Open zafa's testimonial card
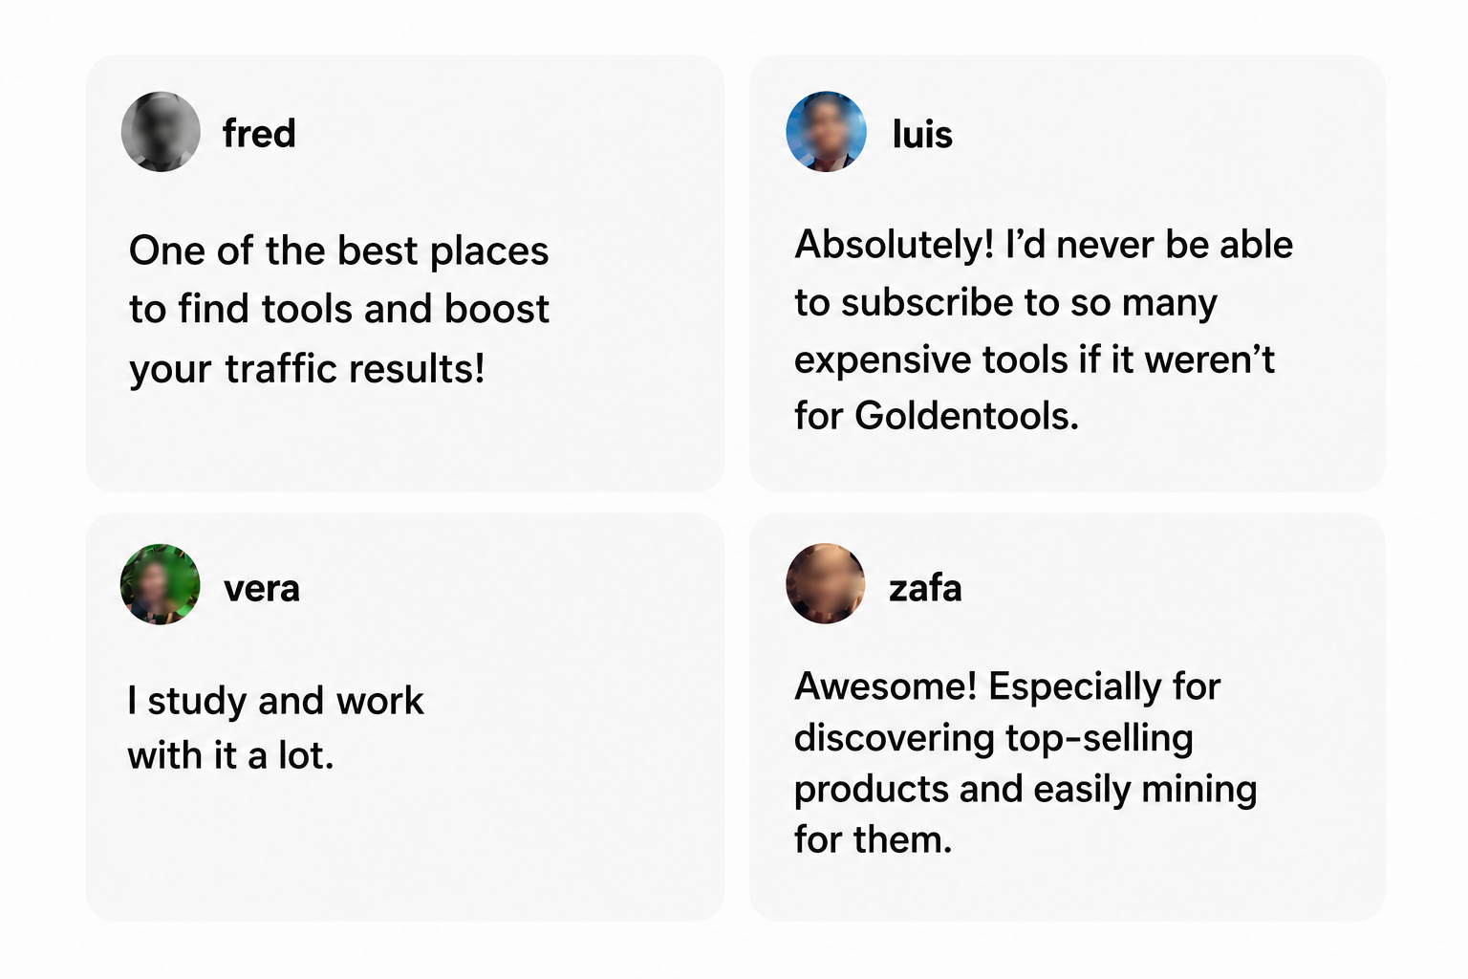The height and width of the screenshot is (979, 1468). 1068,717
